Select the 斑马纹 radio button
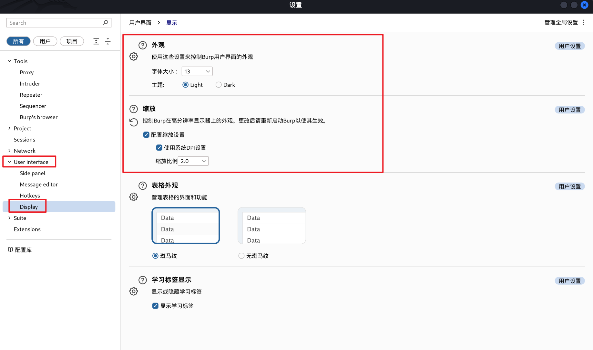 (x=155, y=256)
